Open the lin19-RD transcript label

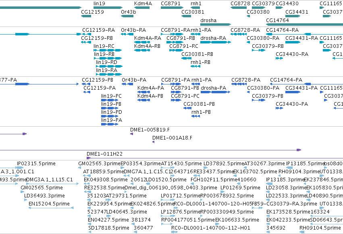[106, 62]
